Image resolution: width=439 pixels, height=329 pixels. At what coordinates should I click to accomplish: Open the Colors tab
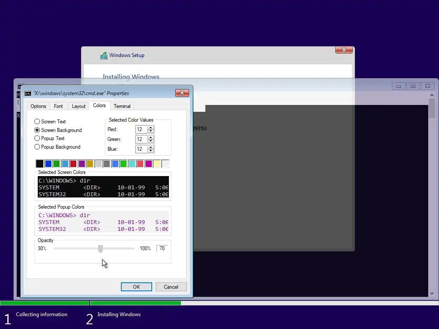click(x=99, y=105)
